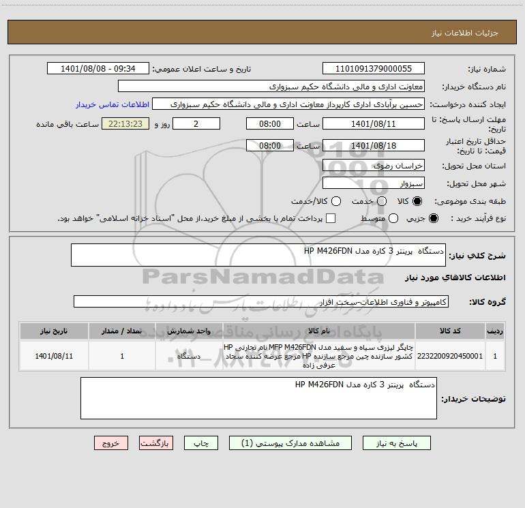Select the خدمت radio button
Image resolution: width=525 pixels, height=508 pixels.
click(x=382, y=201)
